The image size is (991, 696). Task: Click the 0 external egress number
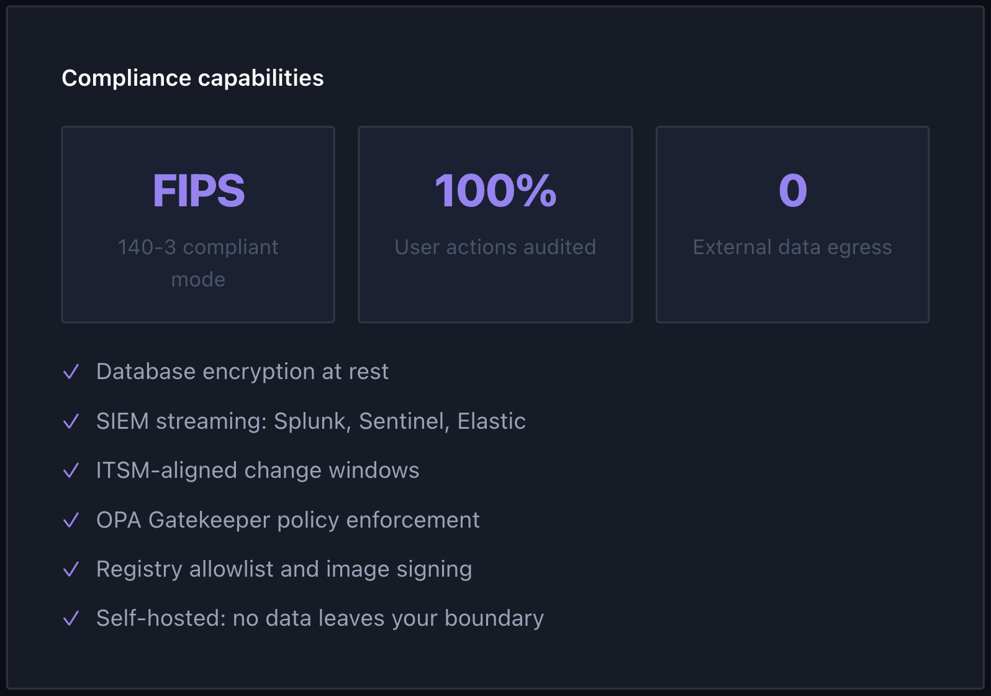(x=793, y=190)
